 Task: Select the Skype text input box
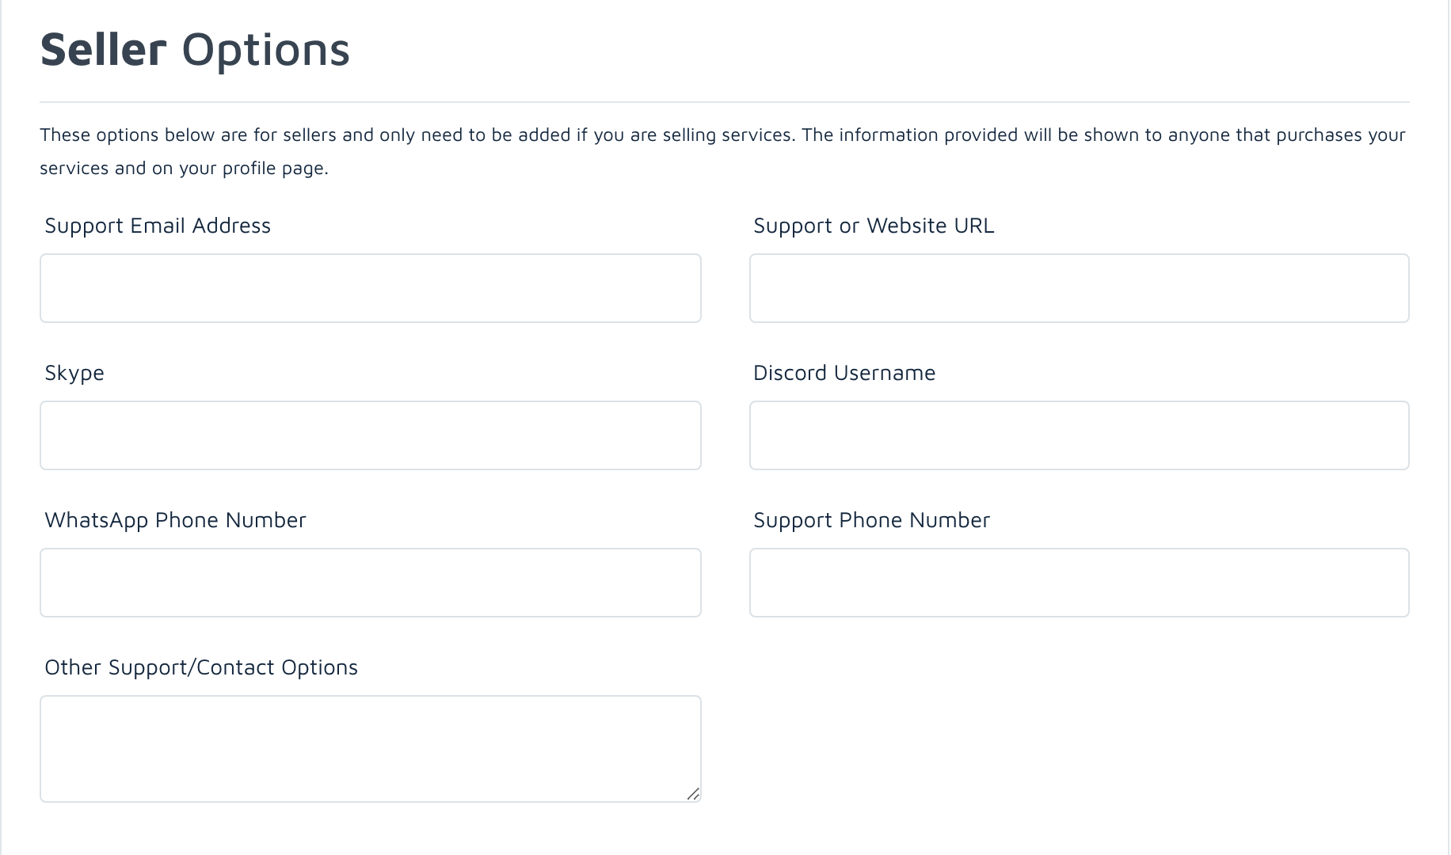click(371, 435)
